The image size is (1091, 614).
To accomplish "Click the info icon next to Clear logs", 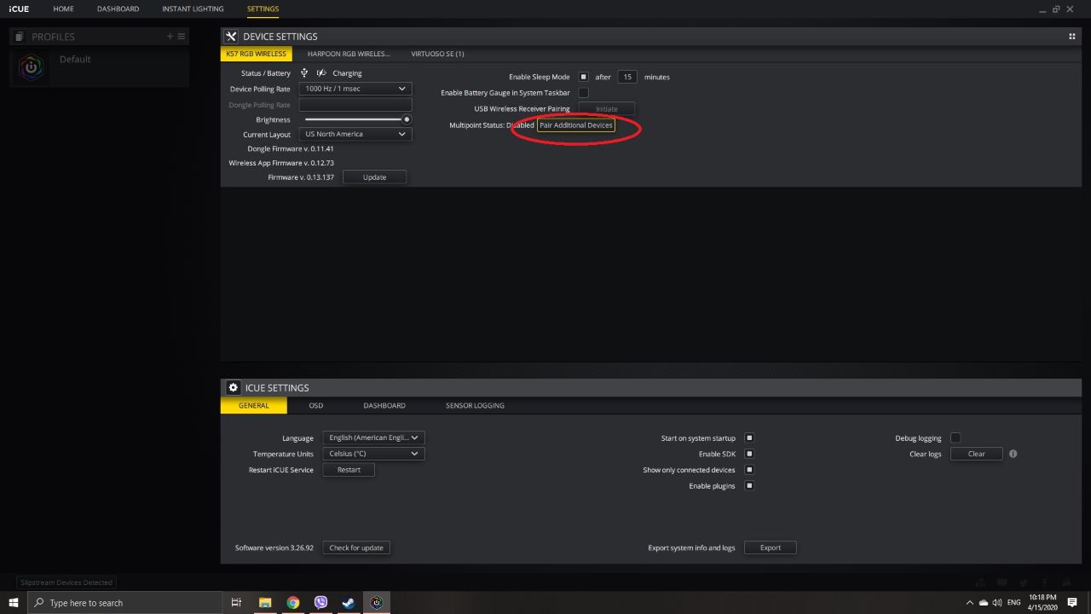I will click(x=1013, y=454).
